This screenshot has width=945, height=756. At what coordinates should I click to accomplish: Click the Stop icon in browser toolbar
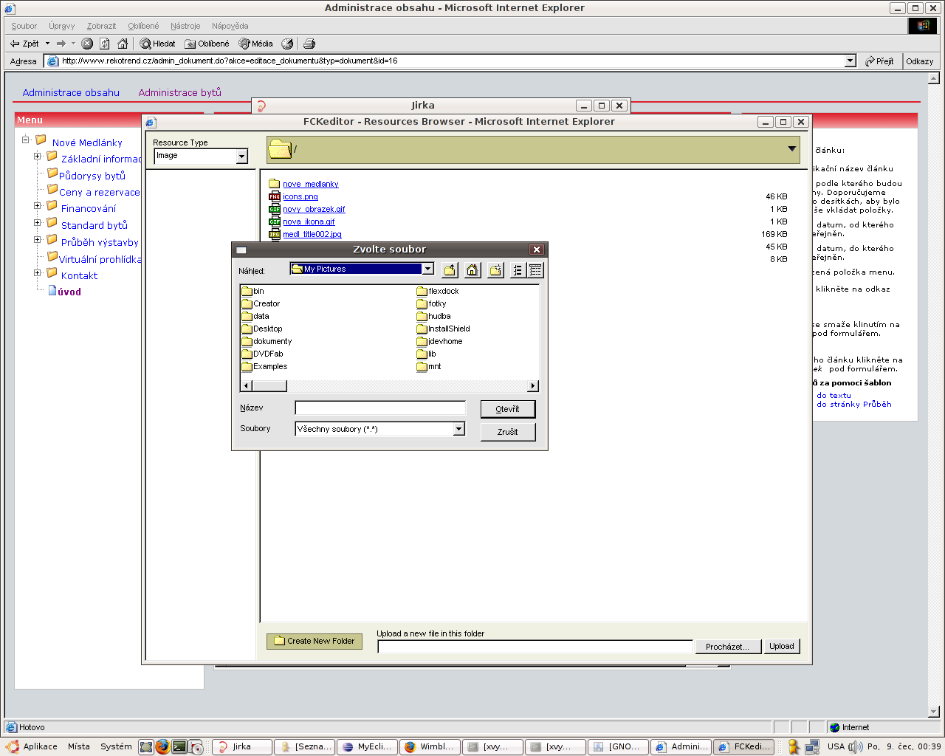[87, 44]
